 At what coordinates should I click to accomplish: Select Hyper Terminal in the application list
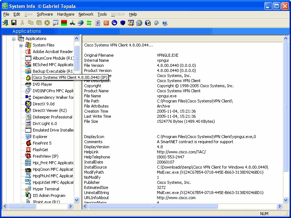click(46, 189)
